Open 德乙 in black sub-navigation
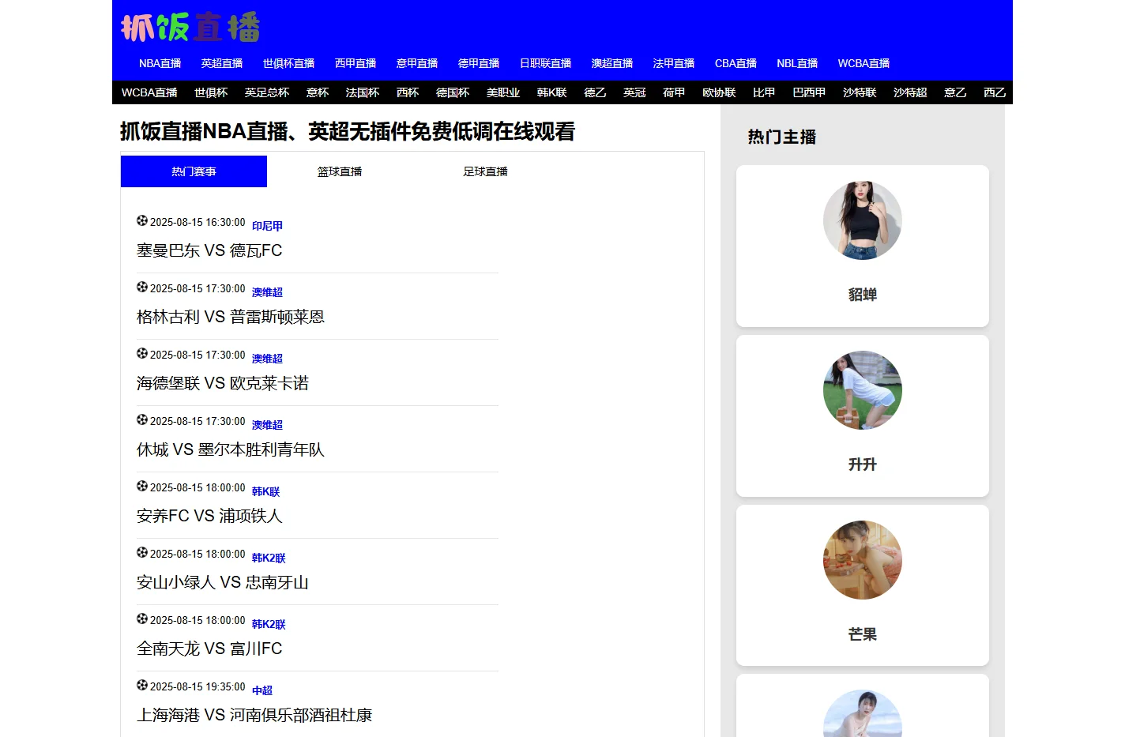1125x737 pixels. coord(595,92)
